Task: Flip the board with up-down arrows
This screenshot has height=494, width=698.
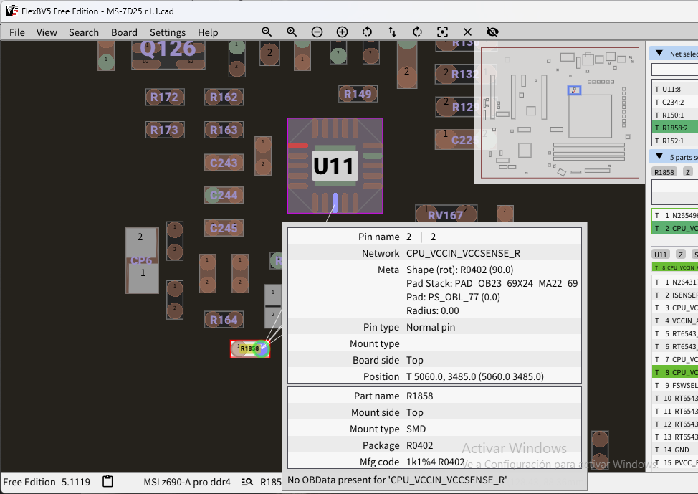Action: click(392, 32)
